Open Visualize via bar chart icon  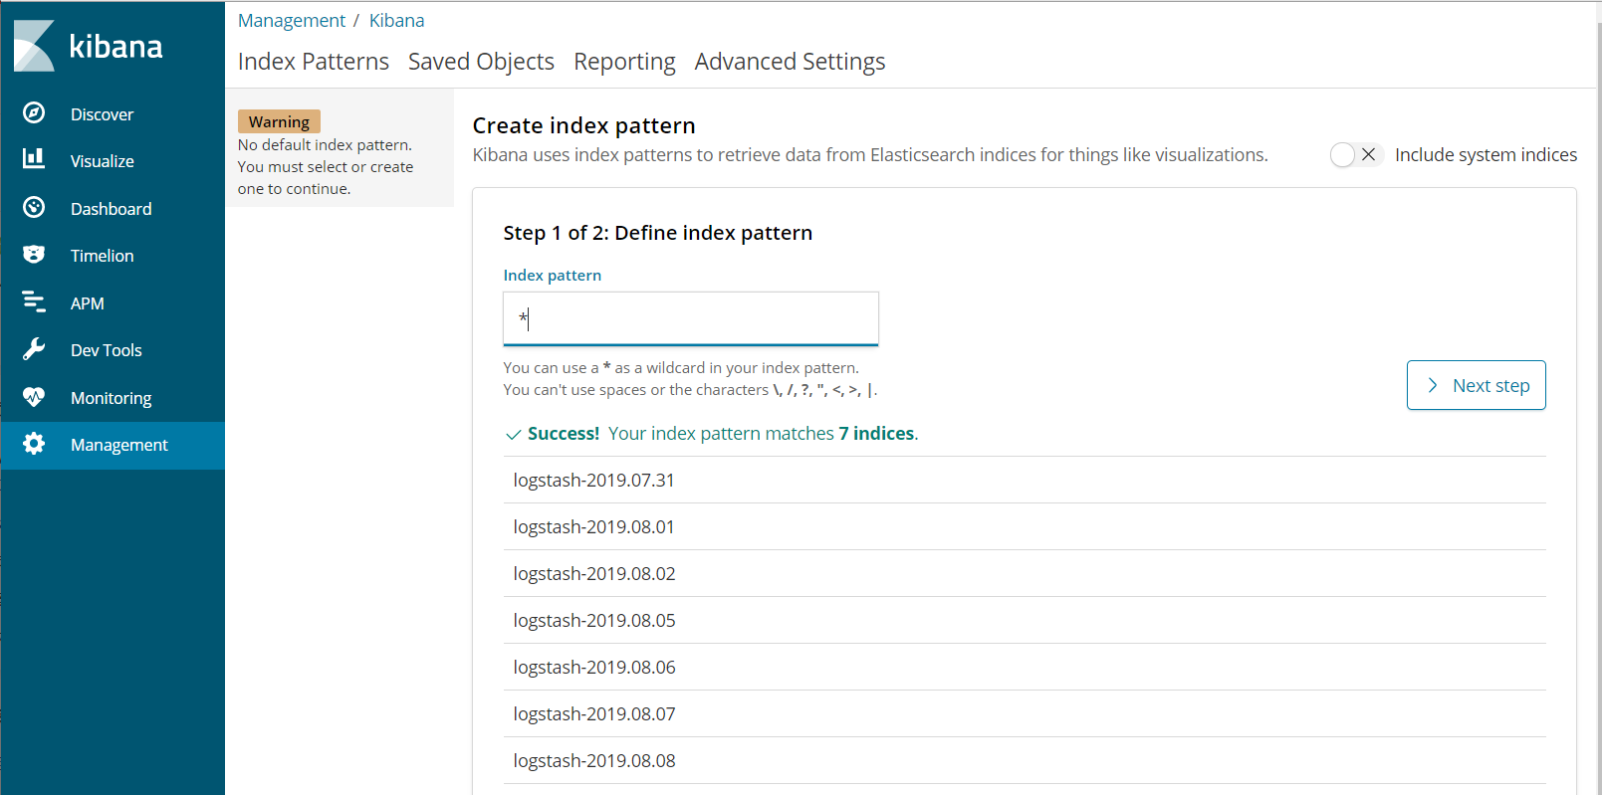(34, 158)
